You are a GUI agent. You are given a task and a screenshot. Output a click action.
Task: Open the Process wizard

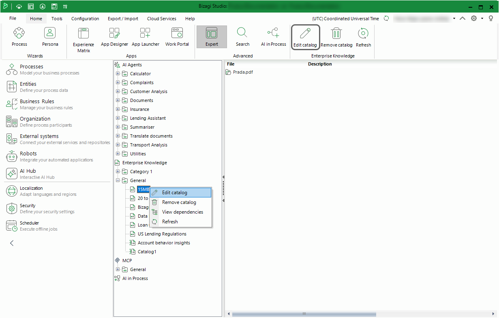pos(19,37)
